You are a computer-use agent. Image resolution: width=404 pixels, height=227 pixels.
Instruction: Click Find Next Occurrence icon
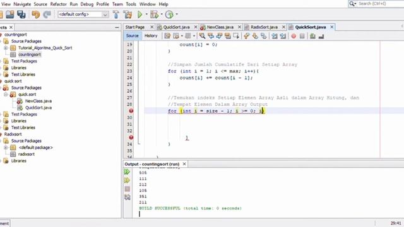(219, 36)
